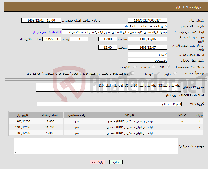Image resolution: width=208 pixels, height=169 pixels.
Task: Click the resize handle of buyer notes box
Action: [x=15, y=152]
